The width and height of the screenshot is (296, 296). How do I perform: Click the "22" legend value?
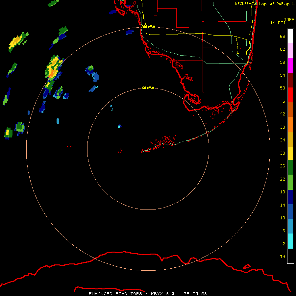[283, 179]
